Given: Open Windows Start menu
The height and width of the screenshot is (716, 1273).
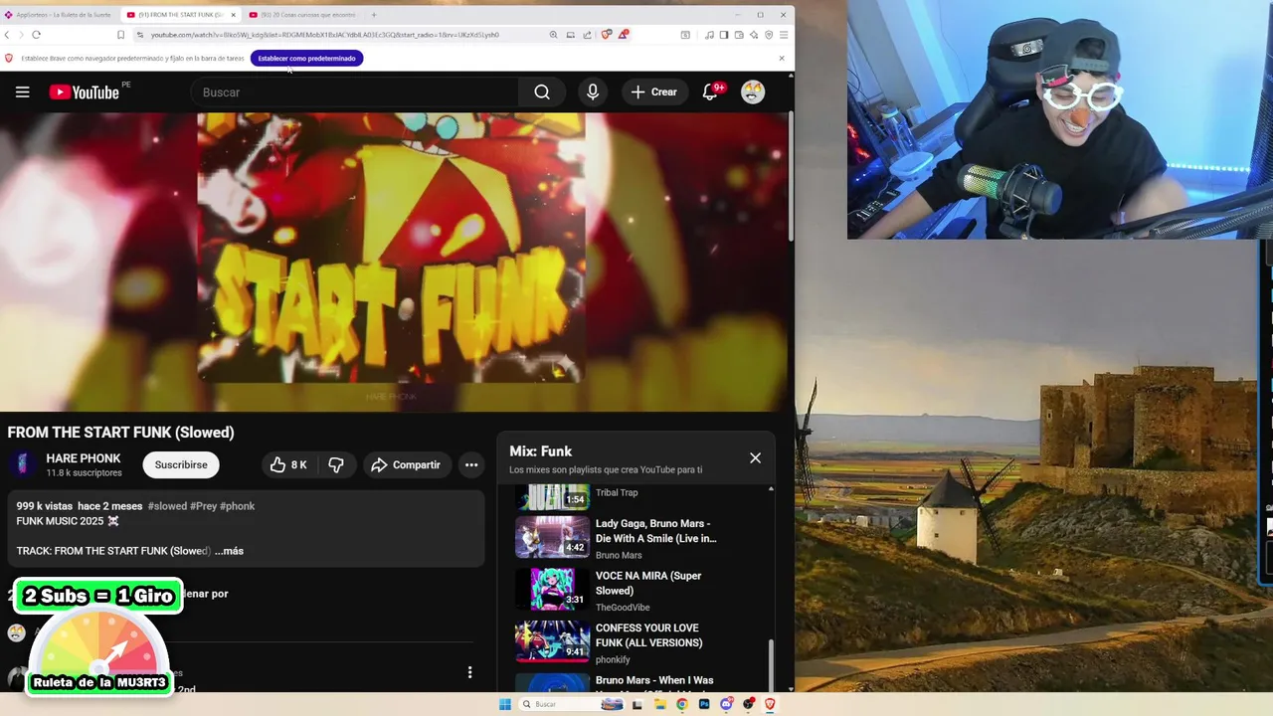Looking at the screenshot, I should [505, 704].
